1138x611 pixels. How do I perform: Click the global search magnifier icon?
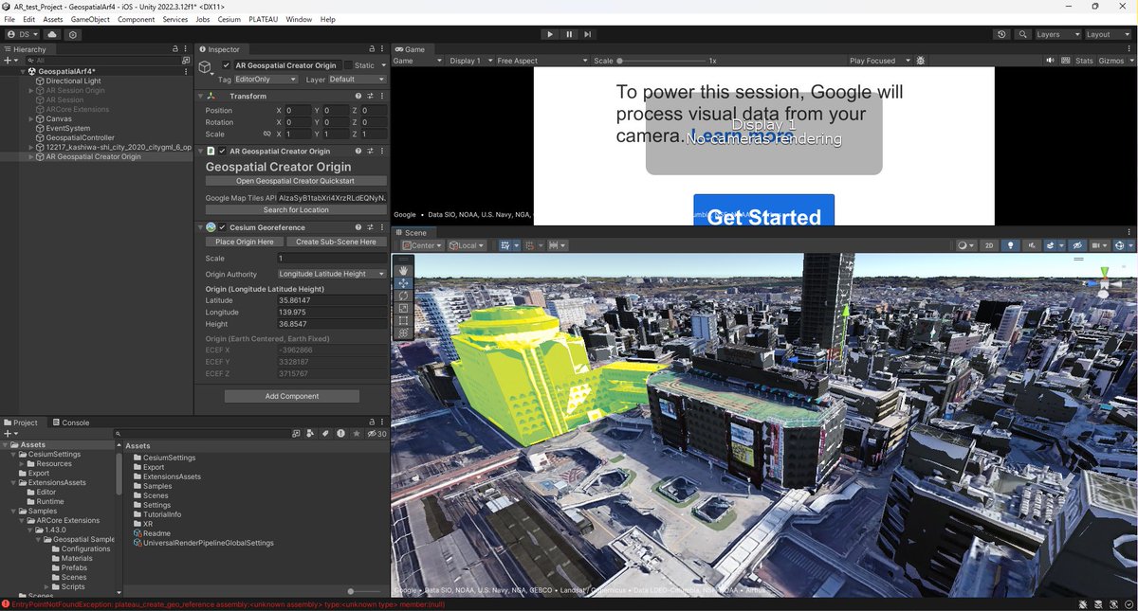point(1023,34)
